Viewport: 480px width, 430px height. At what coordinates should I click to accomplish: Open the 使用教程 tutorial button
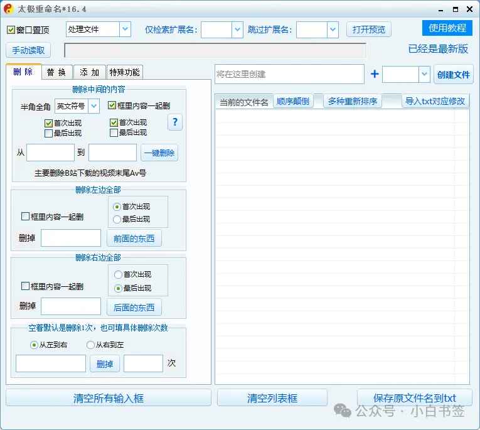click(447, 28)
